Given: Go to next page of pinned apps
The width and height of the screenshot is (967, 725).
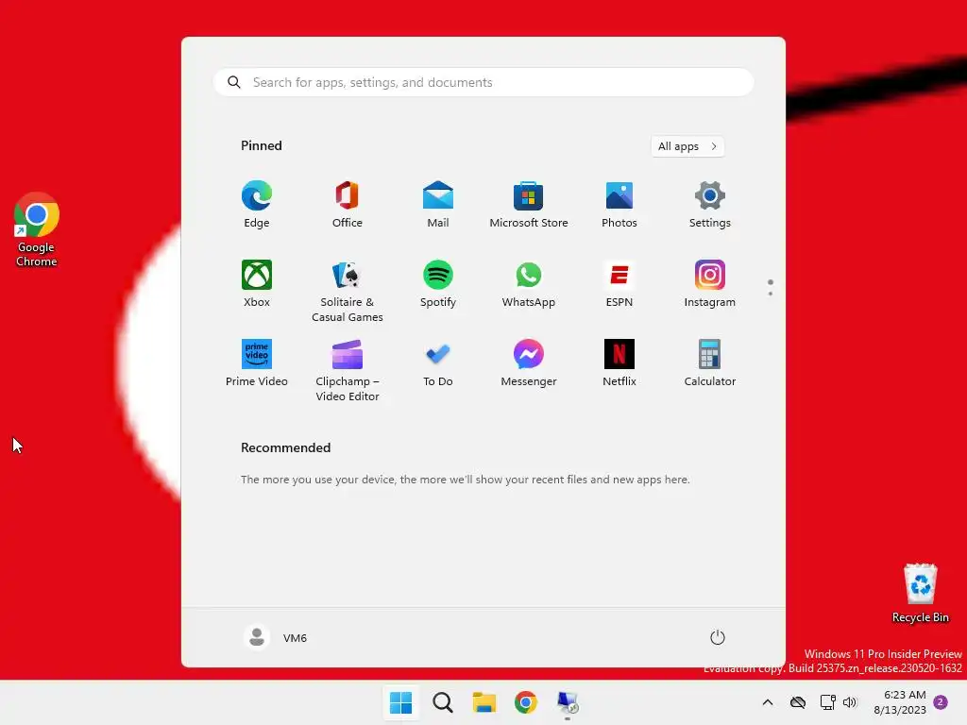Looking at the screenshot, I should pyautogui.click(x=771, y=294).
